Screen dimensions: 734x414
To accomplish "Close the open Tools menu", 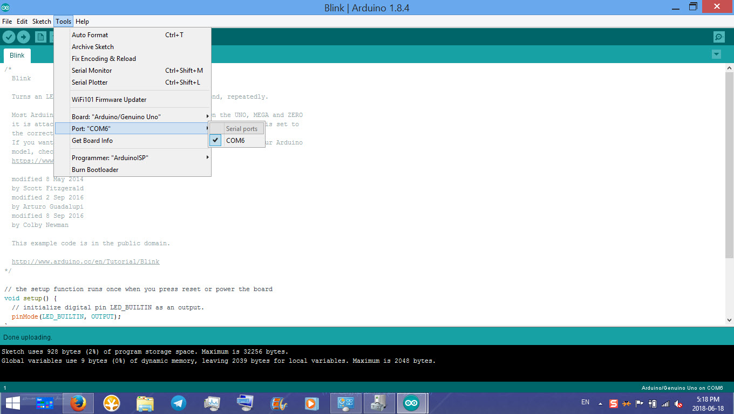I will click(63, 22).
